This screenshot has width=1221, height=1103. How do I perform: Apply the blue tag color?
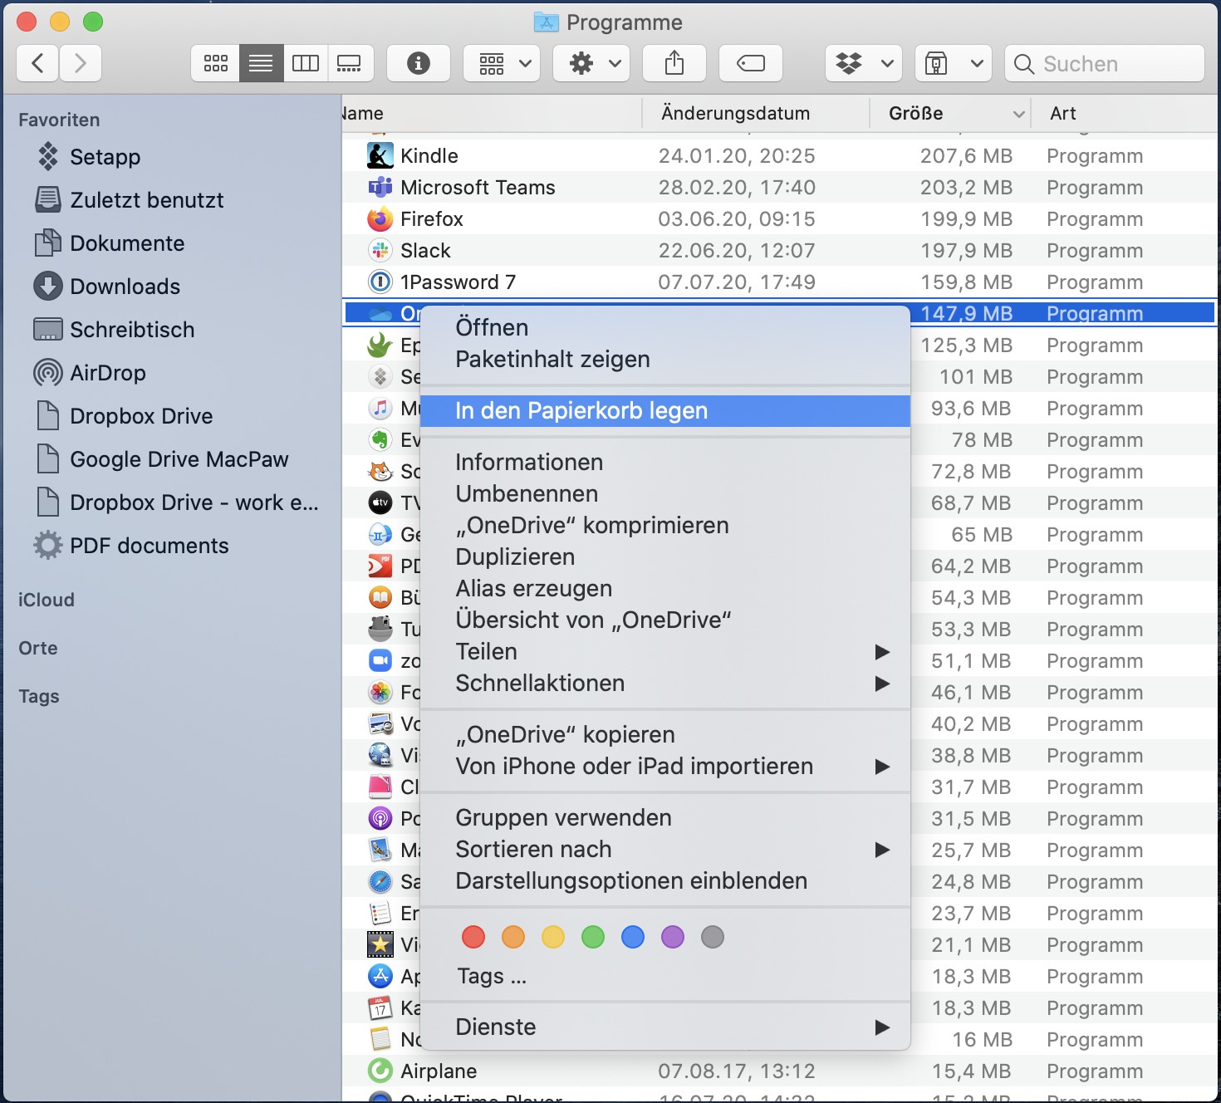tap(633, 937)
